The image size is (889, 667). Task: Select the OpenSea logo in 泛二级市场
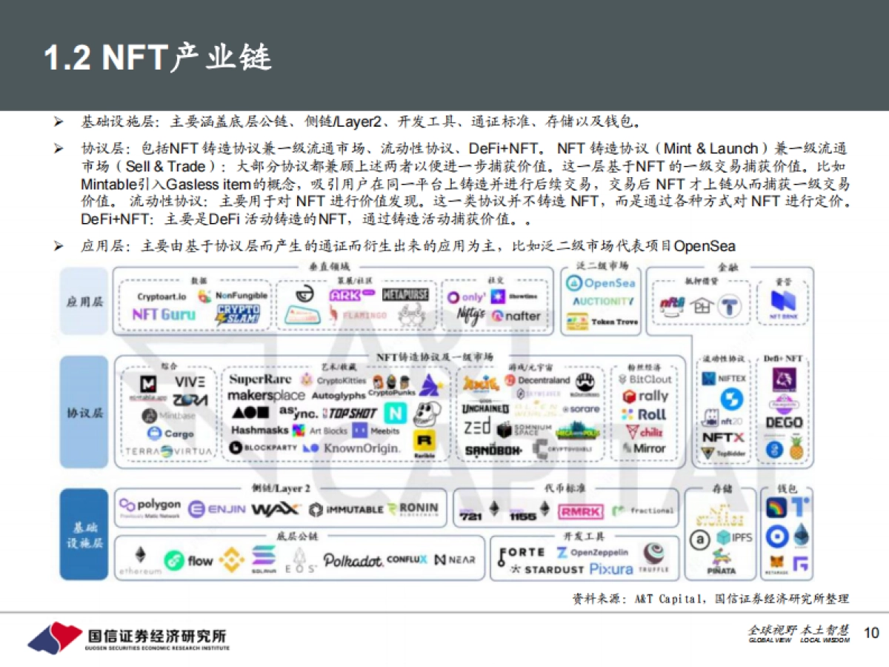click(x=600, y=283)
